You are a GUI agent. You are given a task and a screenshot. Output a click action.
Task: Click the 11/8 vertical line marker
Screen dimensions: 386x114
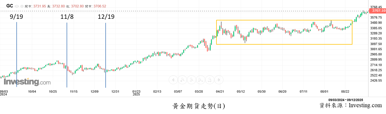pyautogui.click(x=67, y=54)
